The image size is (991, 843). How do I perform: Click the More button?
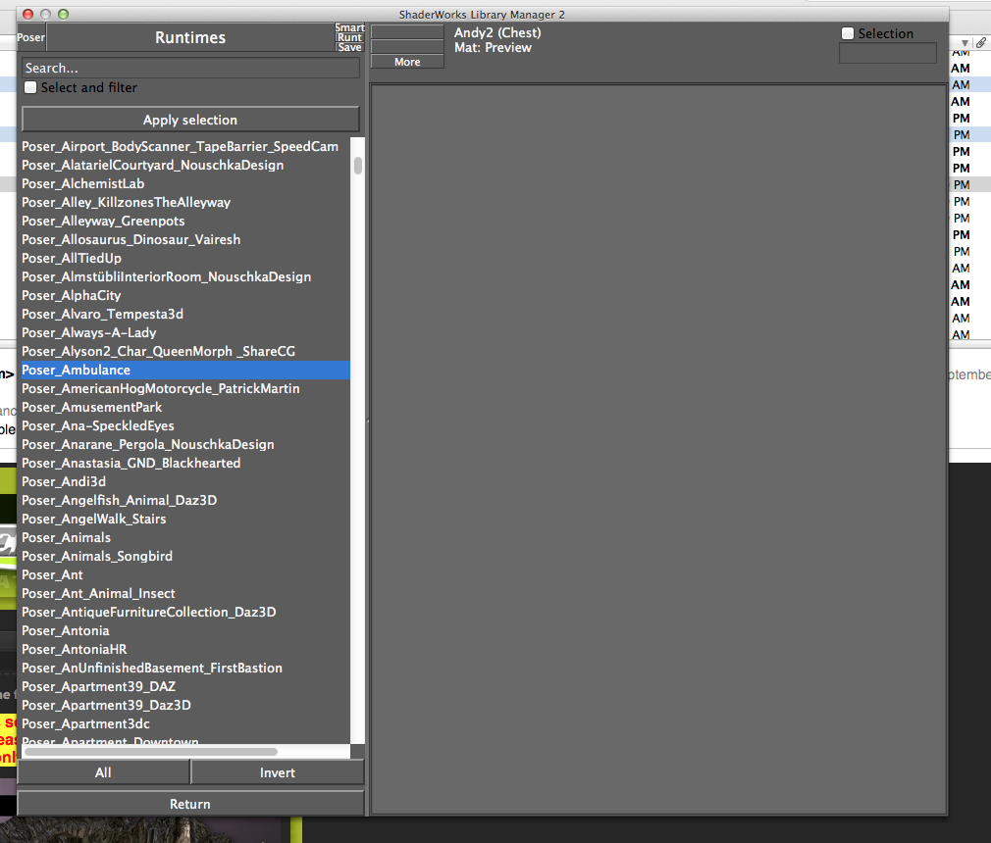click(x=407, y=62)
